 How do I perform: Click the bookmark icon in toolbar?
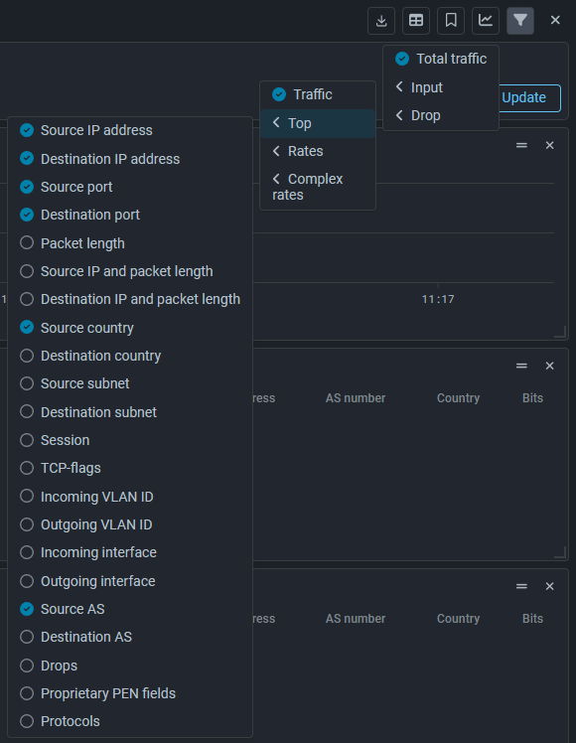pos(451,21)
